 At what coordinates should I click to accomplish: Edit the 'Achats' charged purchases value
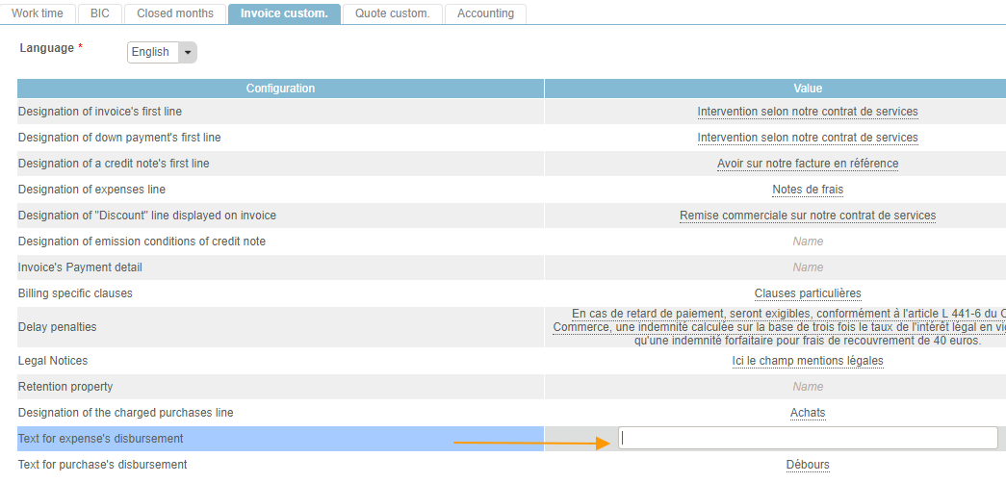pos(807,413)
